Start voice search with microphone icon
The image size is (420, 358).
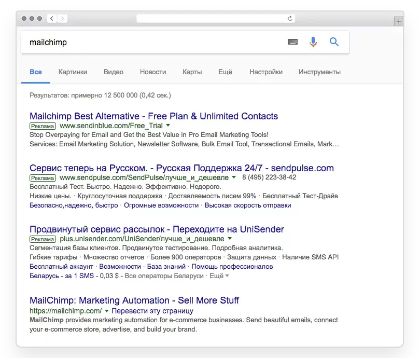point(313,42)
